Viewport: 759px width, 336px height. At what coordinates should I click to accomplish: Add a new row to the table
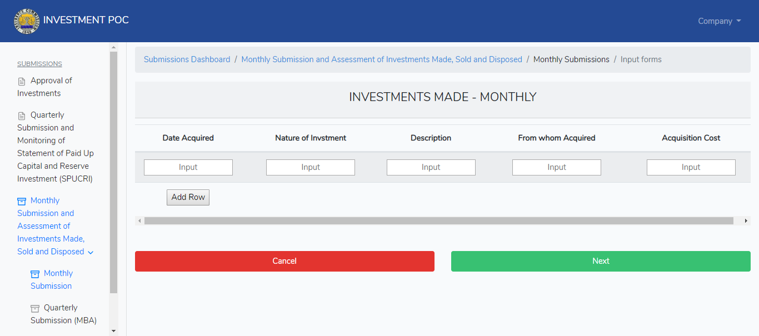click(x=188, y=197)
